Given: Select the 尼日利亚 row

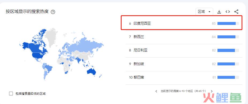Looking at the screenshot, I should [x=184, y=50].
